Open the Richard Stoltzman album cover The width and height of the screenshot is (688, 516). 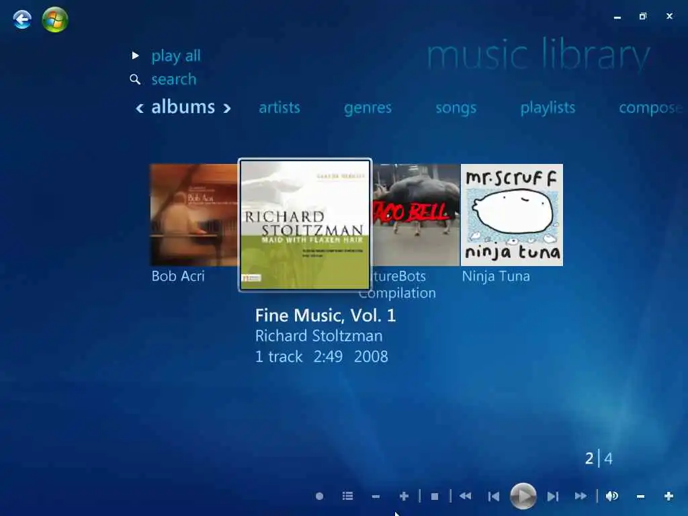[305, 225]
